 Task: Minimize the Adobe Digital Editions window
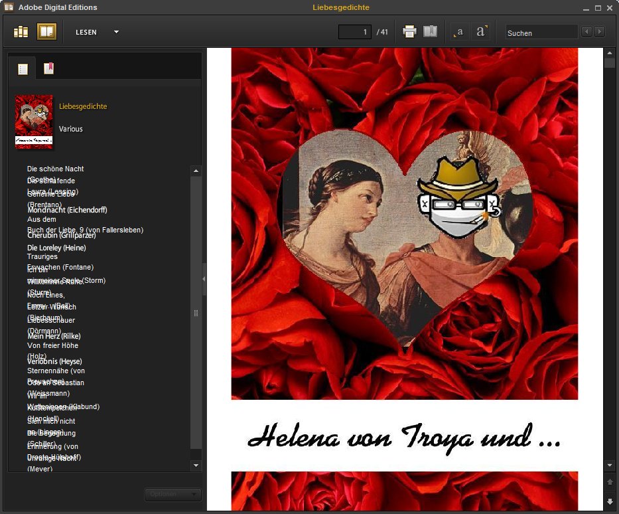pos(586,8)
